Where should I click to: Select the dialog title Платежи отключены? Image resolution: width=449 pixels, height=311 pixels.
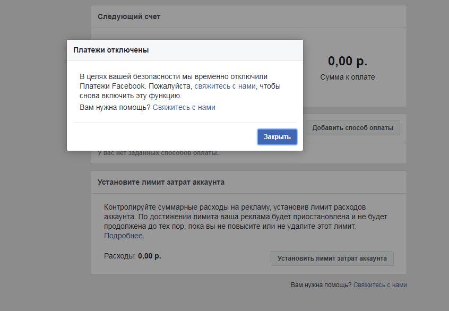[111, 50]
